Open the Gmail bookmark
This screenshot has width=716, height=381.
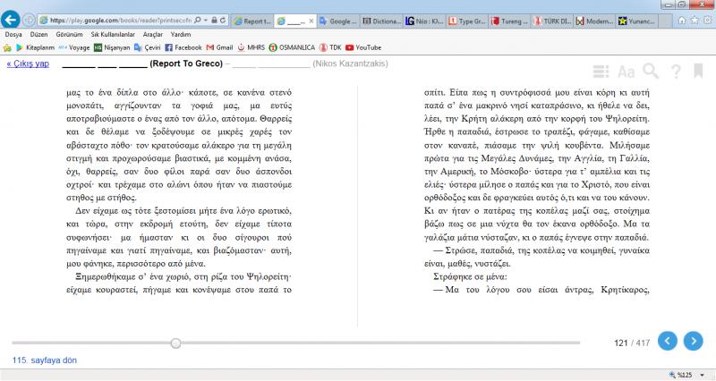219,47
